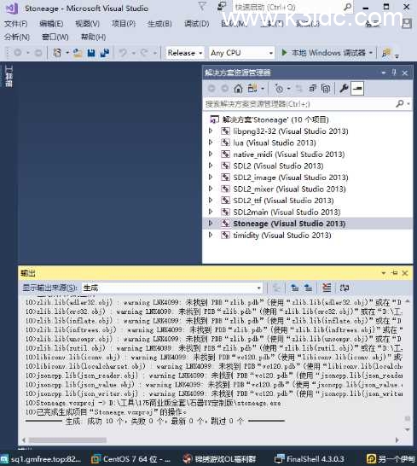Click Show All Files icon in Solution Explorer
This screenshot has height=466, width=417.
click(326, 89)
